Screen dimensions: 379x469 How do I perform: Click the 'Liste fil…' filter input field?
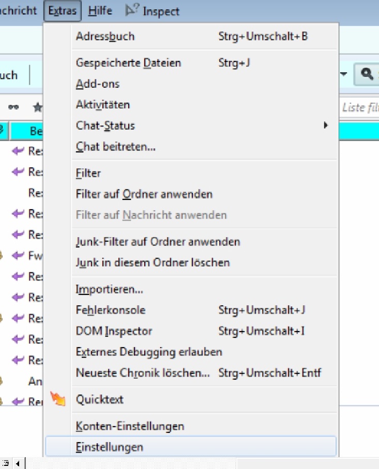[x=360, y=107]
